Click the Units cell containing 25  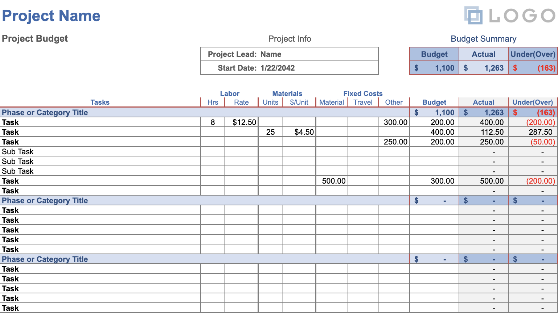pos(270,132)
